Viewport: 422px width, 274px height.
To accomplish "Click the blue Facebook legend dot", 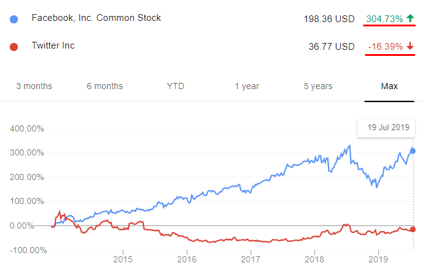I will (x=14, y=19).
